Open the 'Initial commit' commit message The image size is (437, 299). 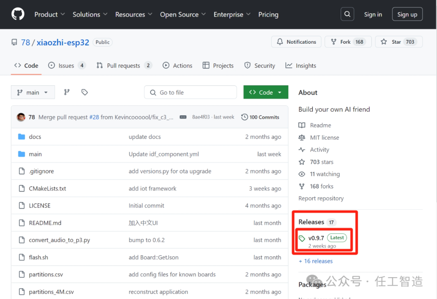pos(146,206)
